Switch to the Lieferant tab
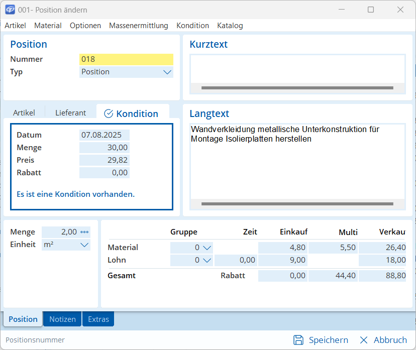Image resolution: width=416 pixels, height=350 pixels. (70, 113)
